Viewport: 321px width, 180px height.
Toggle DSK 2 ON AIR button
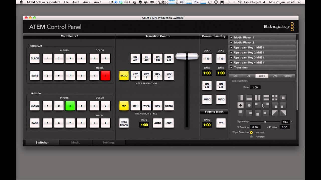pyautogui.click(x=221, y=85)
